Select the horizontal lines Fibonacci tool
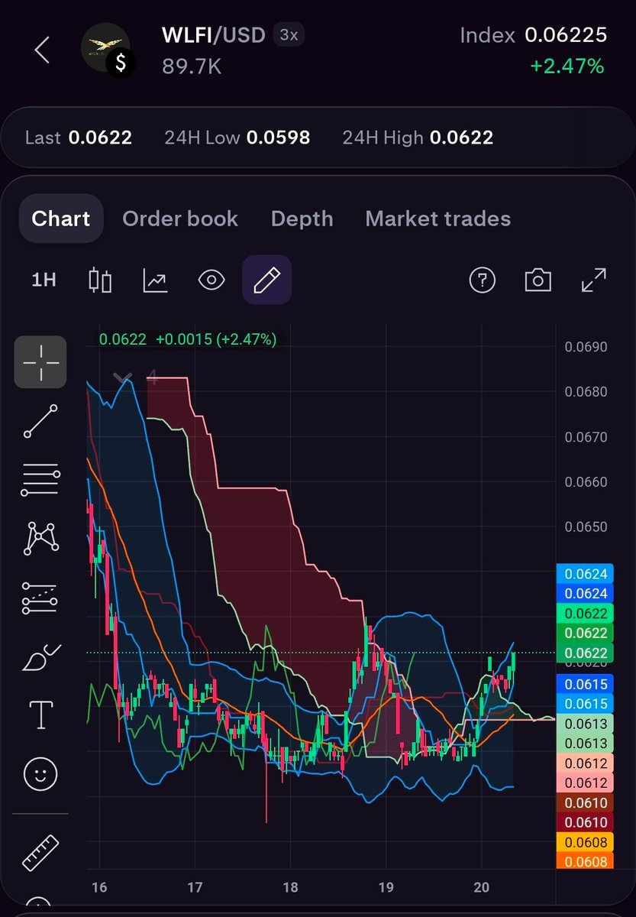Viewport: 636px width, 917px height. (x=40, y=480)
